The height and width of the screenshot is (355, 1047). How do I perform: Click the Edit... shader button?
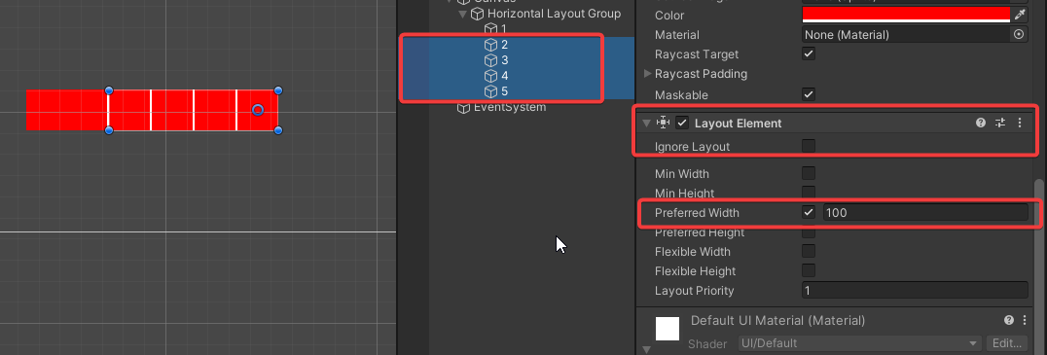coord(1006,343)
